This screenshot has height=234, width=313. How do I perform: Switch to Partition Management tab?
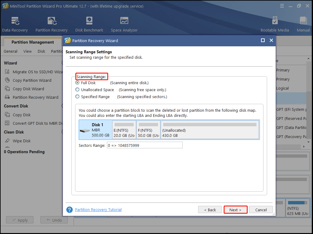click(x=33, y=42)
